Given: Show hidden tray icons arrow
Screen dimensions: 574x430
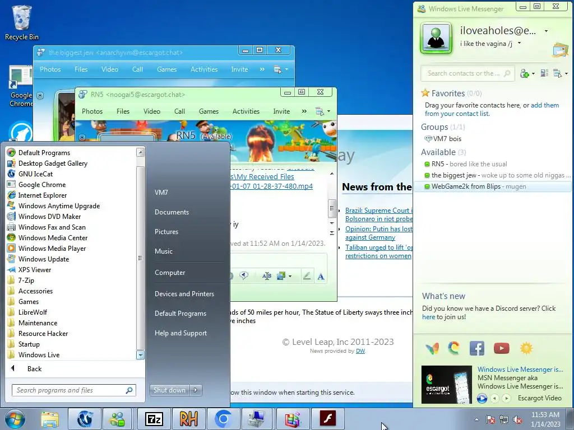Looking at the screenshot, I should (476, 419).
